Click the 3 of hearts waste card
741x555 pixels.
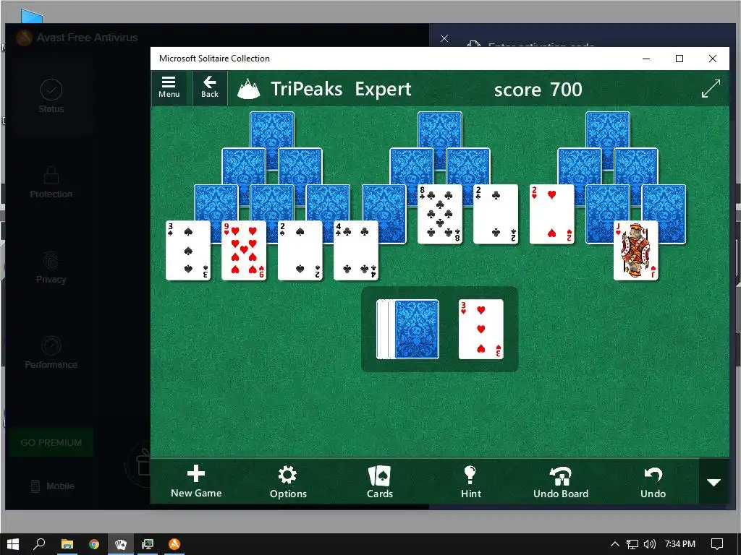coord(481,330)
